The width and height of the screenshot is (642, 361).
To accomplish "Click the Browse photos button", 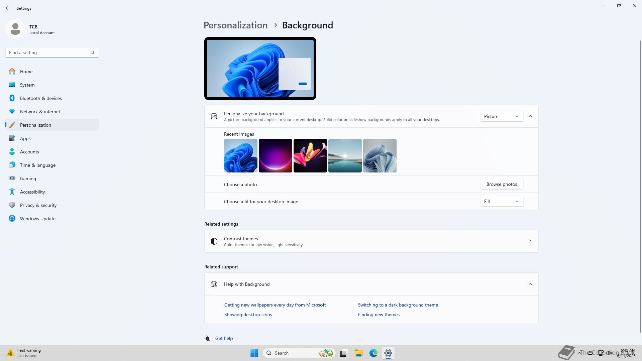I will (x=501, y=184).
